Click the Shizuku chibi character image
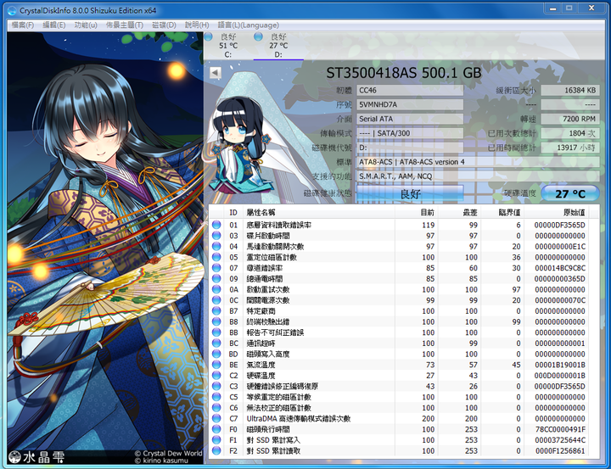The height and width of the screenshot is (469, 611). (240, 145)
